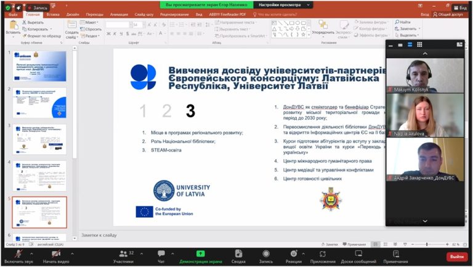Click Формат по образцу format painter
This screenshot has width=473, height=267.
click(42, 36)
